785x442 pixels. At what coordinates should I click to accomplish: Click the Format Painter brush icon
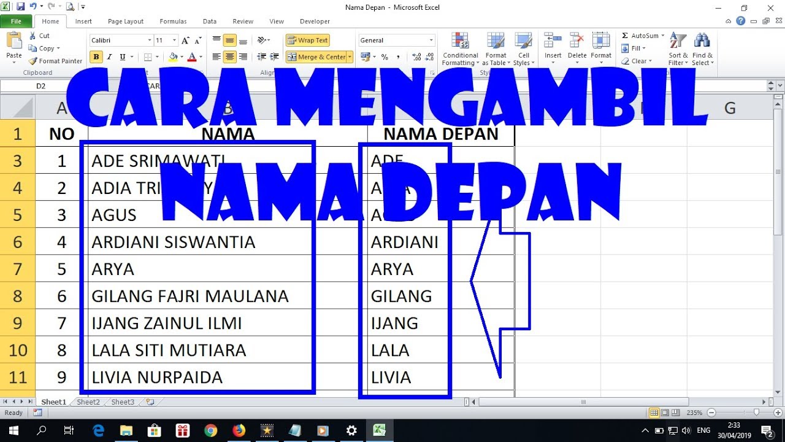click(33, 61)
